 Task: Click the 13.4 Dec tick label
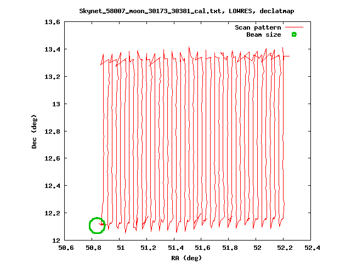[53, 49]
